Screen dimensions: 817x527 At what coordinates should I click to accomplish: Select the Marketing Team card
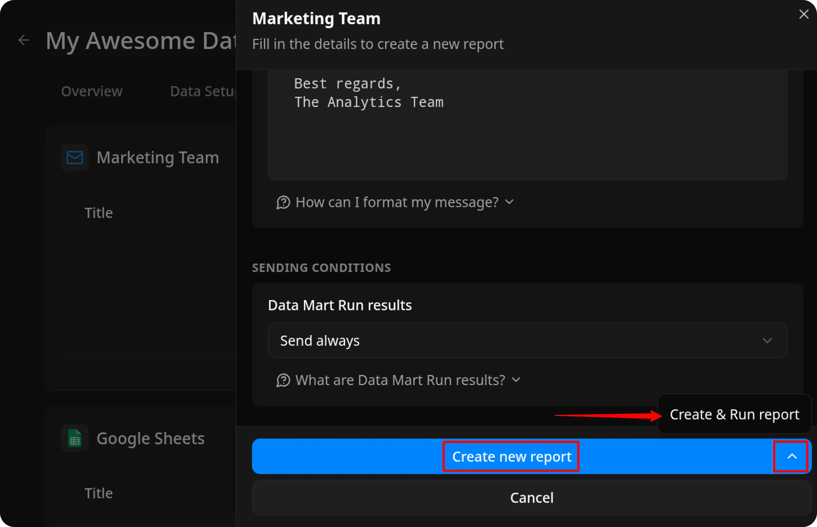tap(140, 157)
